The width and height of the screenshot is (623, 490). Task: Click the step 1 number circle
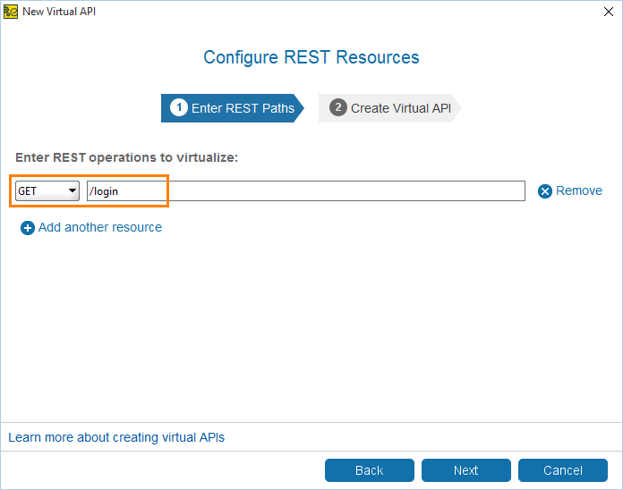point(179,107)
